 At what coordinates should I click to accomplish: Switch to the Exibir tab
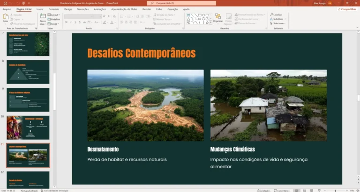159,9
